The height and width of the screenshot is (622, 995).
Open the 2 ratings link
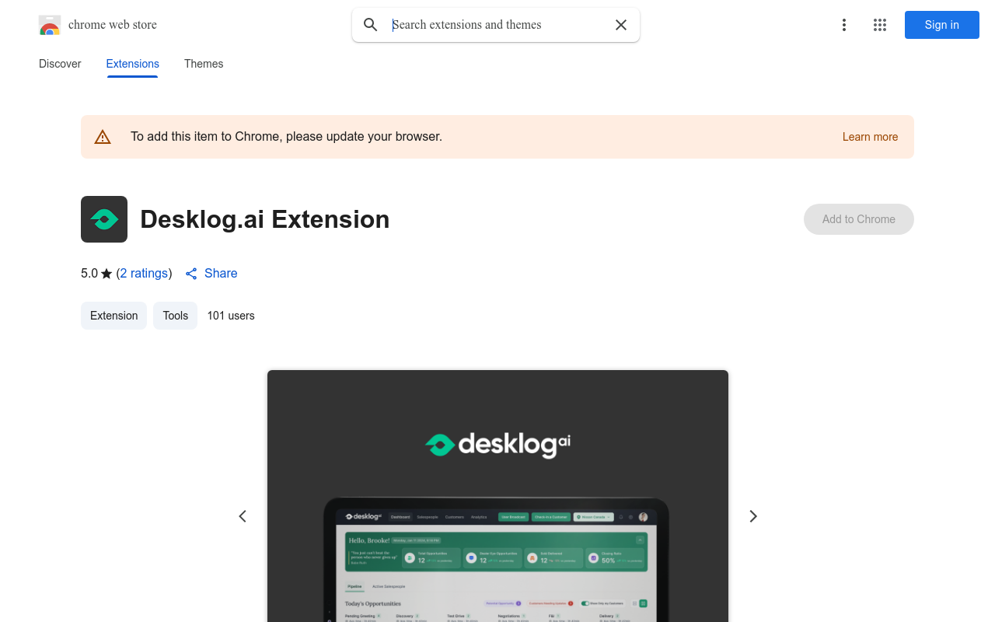pyautogui.click(x=144, y=274)
